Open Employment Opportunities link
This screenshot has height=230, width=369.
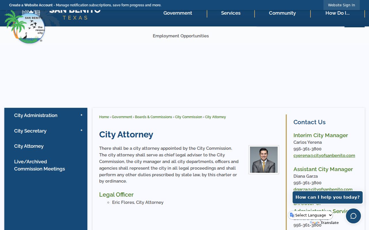coord(181,36)
